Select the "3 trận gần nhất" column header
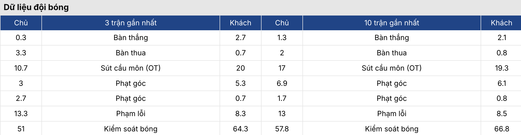The image size is (521, 135). pyautogui.click(x=131, y=23)
